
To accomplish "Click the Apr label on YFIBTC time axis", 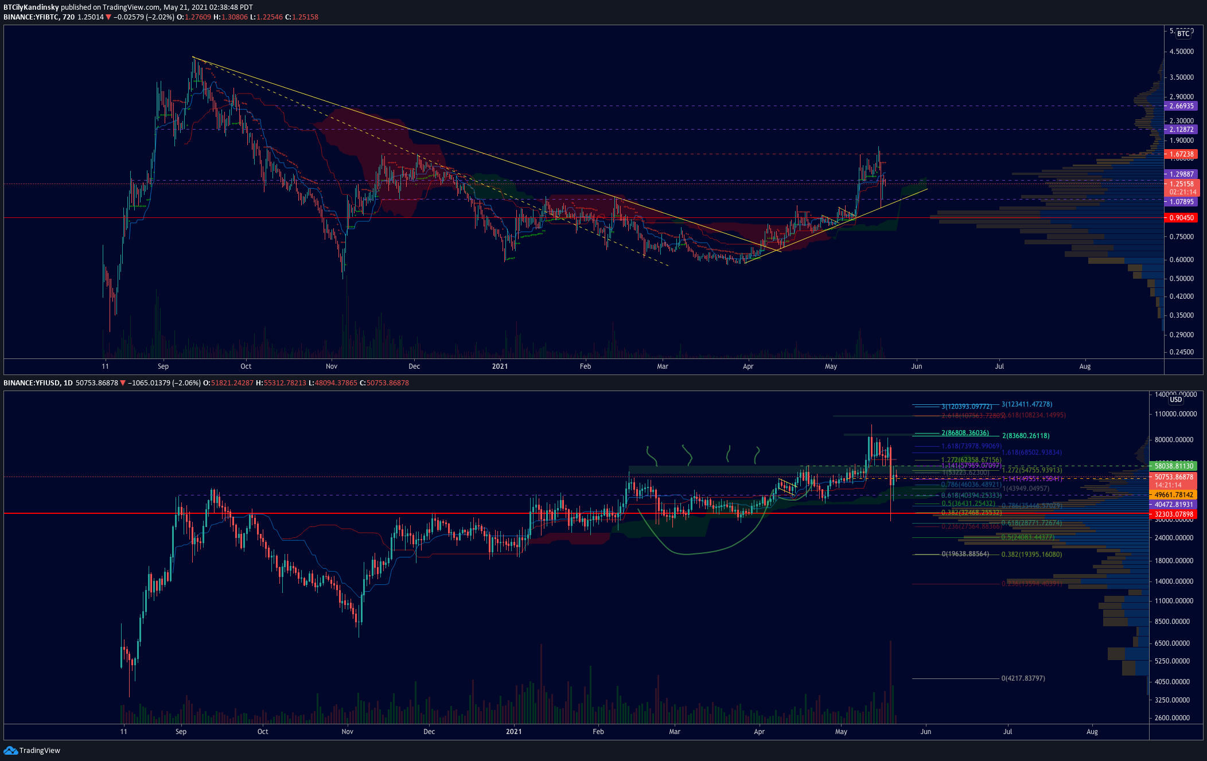I will pos(748,366).
